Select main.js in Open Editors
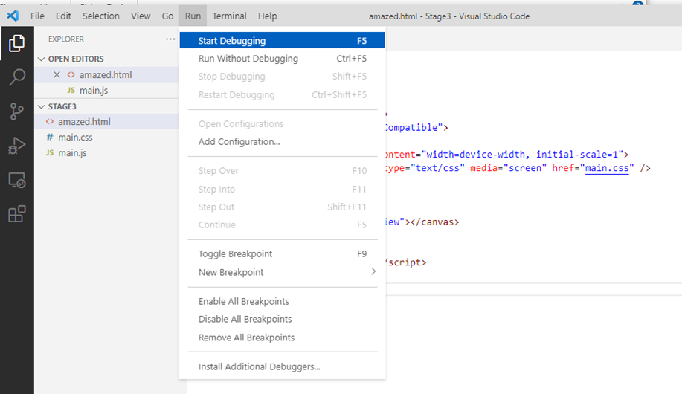The width and height of the screenshot is (682, 394). [x=106, y=91]
